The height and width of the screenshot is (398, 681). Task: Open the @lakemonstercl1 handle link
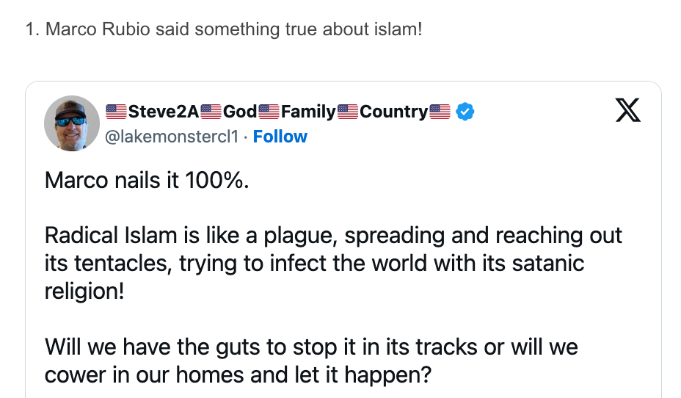click(x=172, y=137)
